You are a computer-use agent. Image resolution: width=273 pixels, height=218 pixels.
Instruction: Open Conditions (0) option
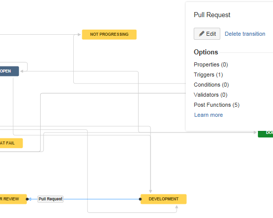[211, 85]
